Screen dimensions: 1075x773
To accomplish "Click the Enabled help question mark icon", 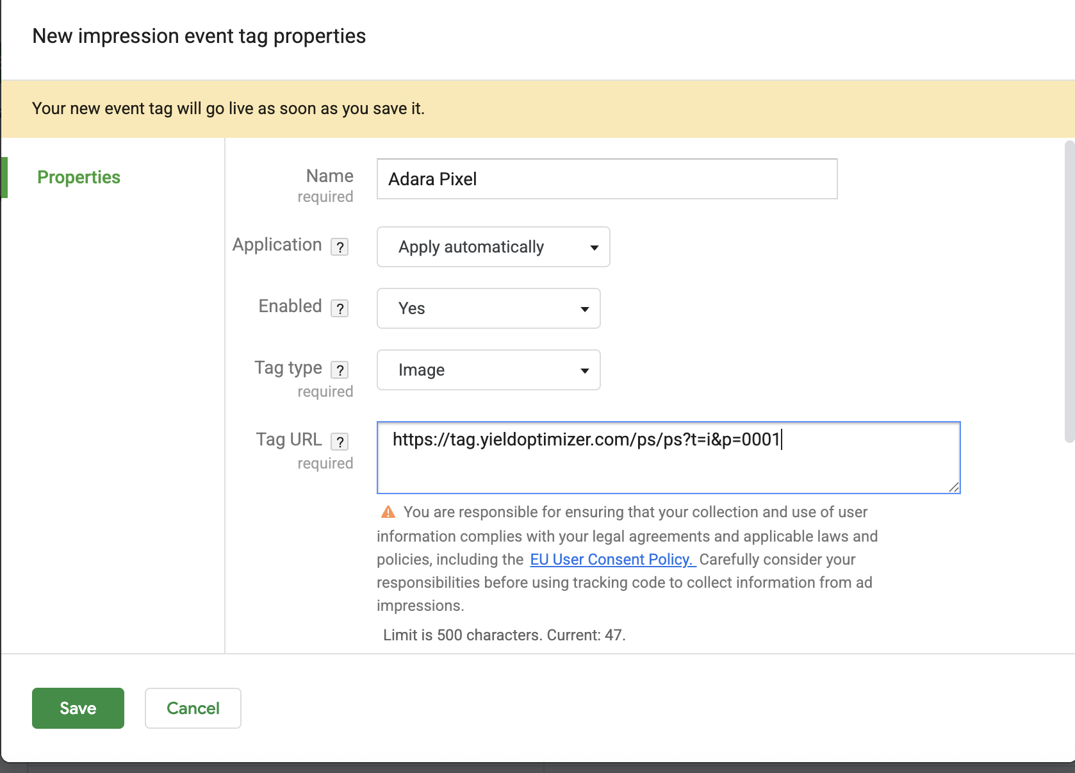I will pos(340,308).
